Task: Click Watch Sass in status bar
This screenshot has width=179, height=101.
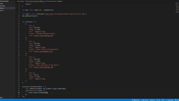Action: pyautogui.click(x=136, y=100)
